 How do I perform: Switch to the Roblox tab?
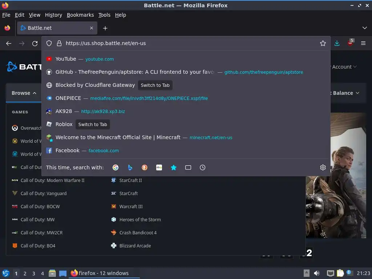(186, 124)
